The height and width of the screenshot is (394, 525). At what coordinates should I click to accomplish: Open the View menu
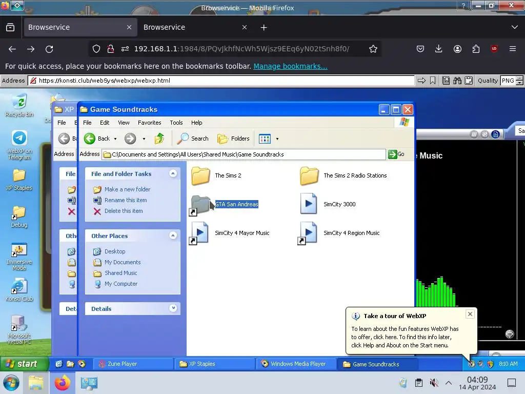coord(124,123)
